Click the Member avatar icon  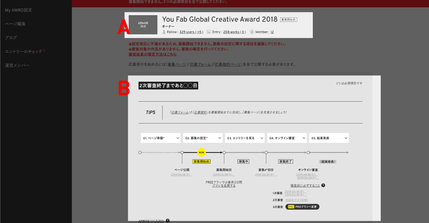252,32
